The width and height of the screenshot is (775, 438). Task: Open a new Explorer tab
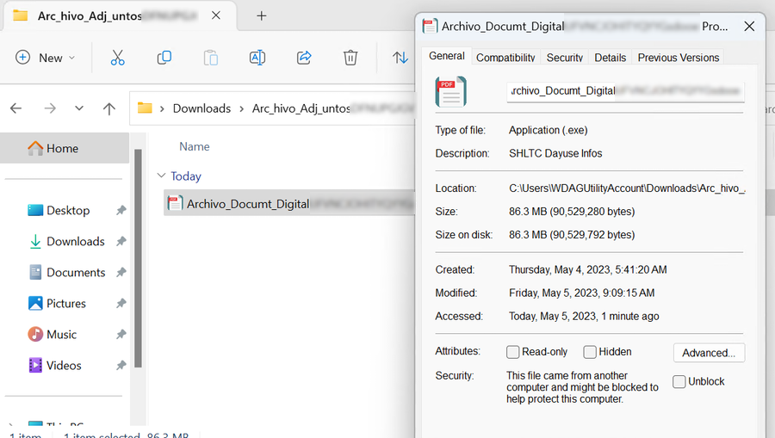[262, 15]
